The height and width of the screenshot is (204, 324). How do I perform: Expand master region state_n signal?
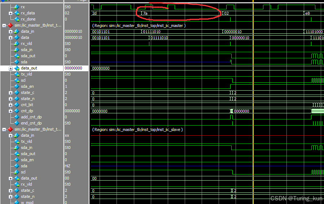(x=10, y=99)
